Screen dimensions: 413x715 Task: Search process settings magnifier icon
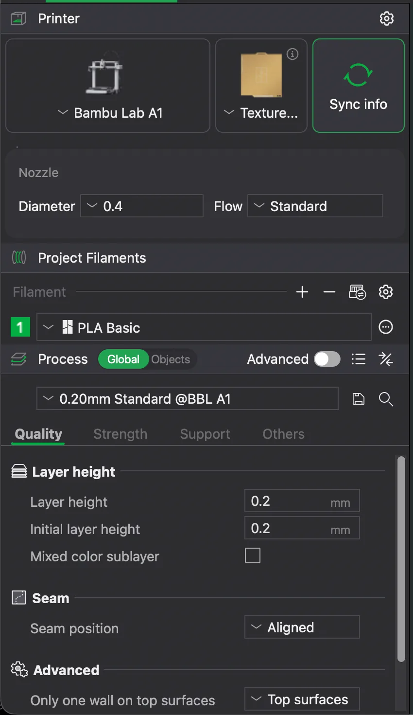coord(386,399)
